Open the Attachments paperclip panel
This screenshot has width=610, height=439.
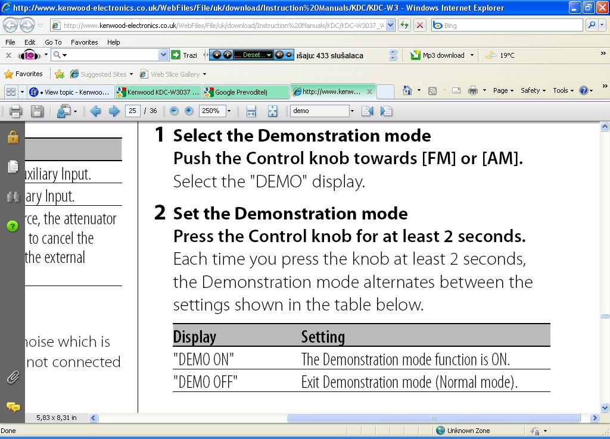[13, 377]
